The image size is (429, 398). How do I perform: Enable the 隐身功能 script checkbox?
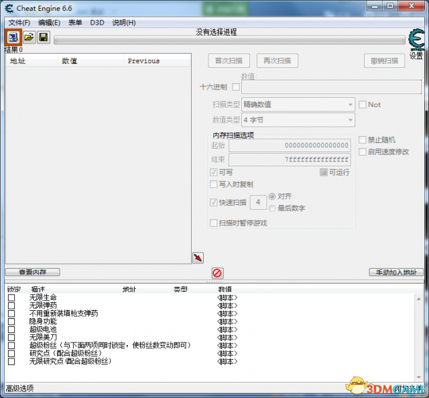(x=11, y=322)
